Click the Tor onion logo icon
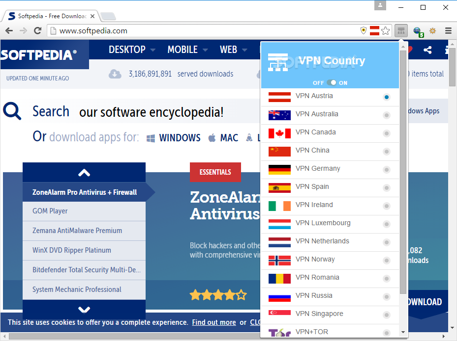The width and height of the screenshot is (457, 341). 279,333
